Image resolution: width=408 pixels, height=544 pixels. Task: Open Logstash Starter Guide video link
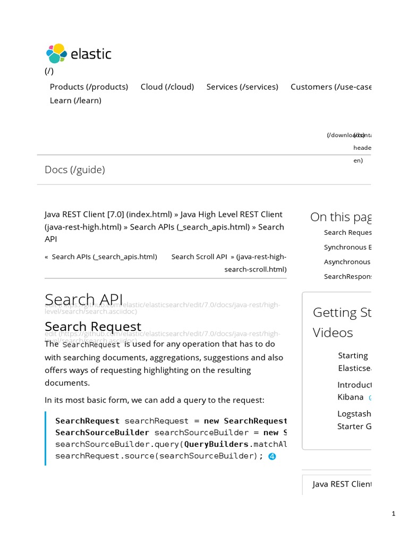tap(354, 420)
